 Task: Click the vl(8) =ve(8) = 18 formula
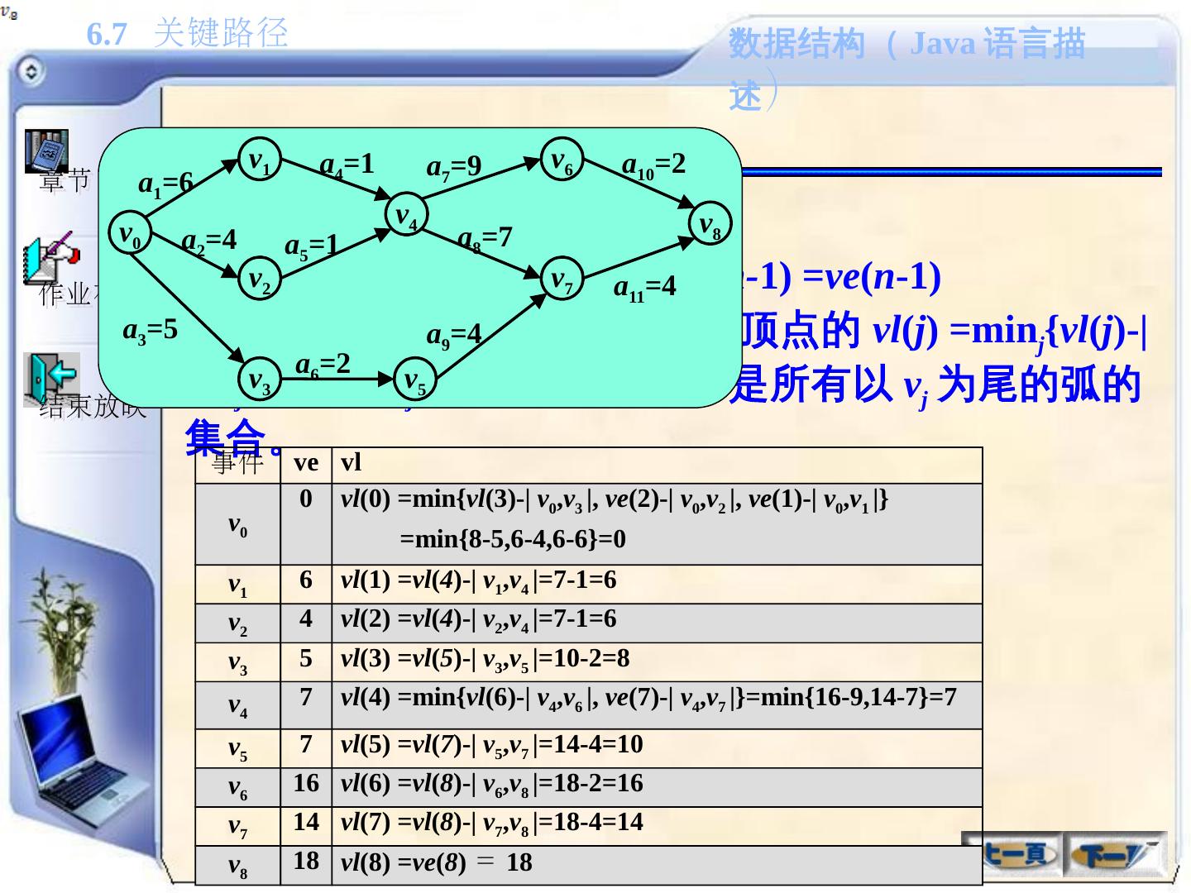click(437, 863)
